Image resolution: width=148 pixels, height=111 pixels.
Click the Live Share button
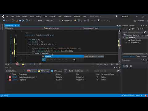[x=139, y=21]
